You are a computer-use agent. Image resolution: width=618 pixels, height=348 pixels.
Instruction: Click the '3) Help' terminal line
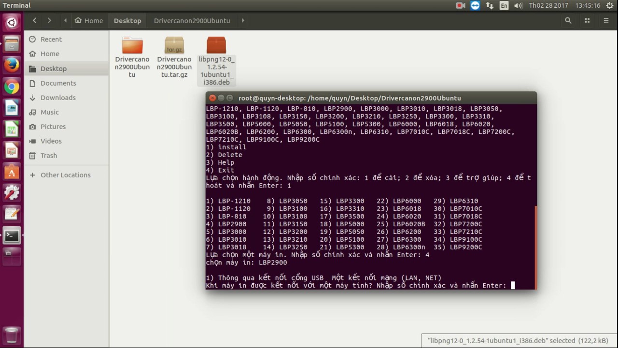(x=220, y=162)
